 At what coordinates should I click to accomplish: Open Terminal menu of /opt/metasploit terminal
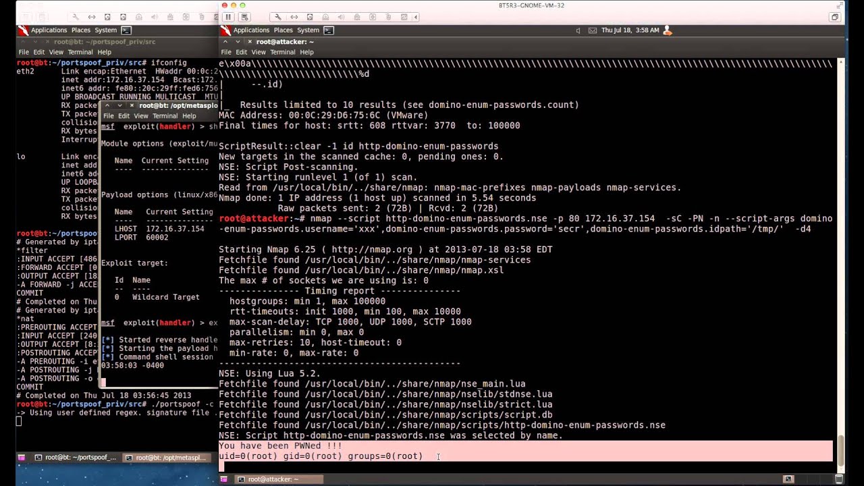(165, 116)
